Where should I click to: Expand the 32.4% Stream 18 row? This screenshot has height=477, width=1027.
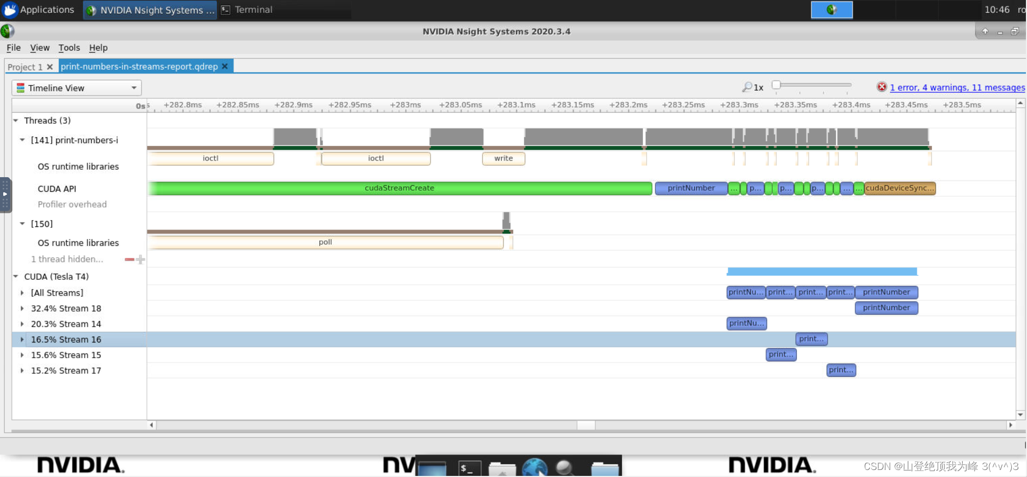(22, 308)
